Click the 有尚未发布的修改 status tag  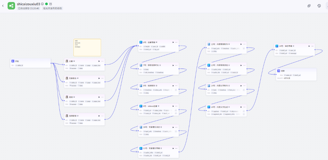[x=53, y=8]
